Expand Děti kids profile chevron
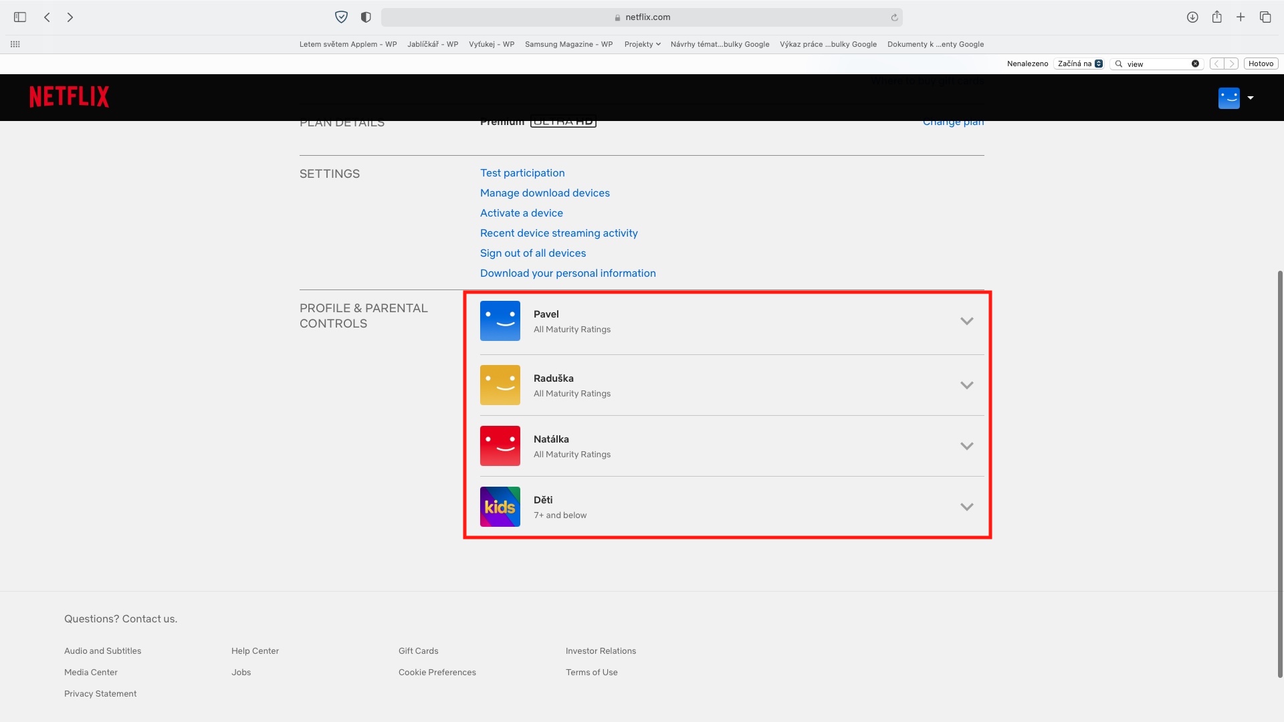Viewport: 1284px width, 722px height. coord(966,507)
